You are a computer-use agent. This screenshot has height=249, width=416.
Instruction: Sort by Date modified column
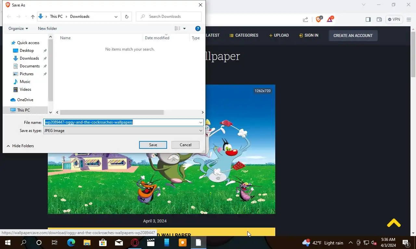pos(157,38)
